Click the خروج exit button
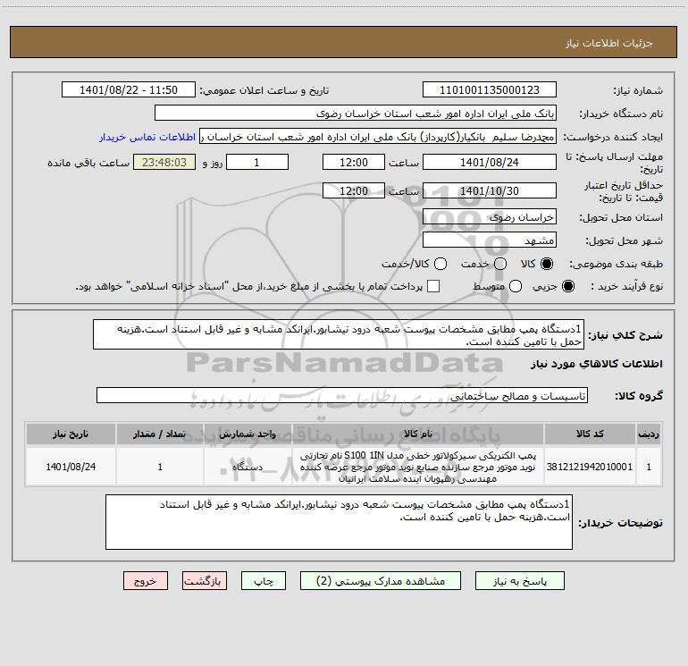The image size is (688, 666). (146, 581)
